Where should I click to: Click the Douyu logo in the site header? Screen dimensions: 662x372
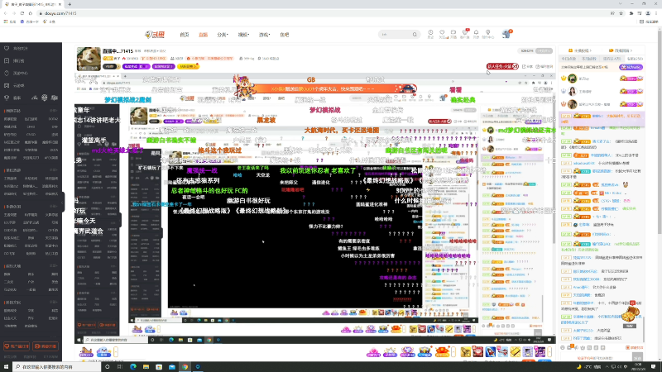click(155, 35)
